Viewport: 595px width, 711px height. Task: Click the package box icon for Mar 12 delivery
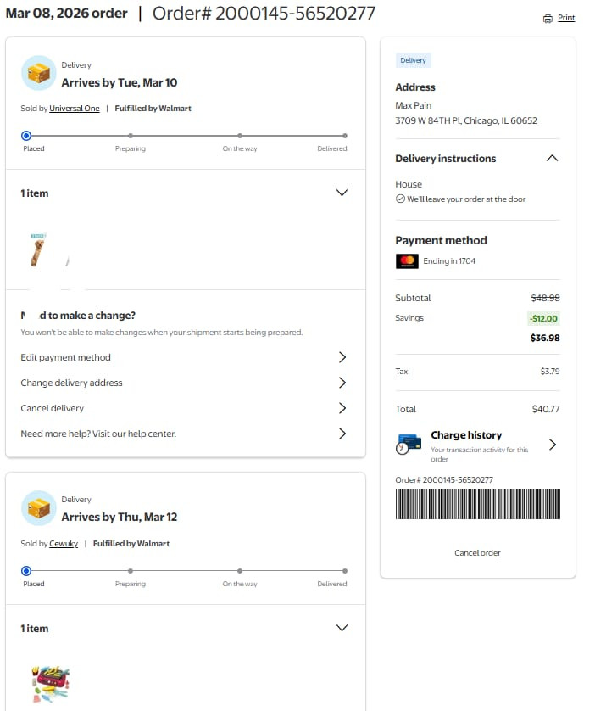pos(38,508)
